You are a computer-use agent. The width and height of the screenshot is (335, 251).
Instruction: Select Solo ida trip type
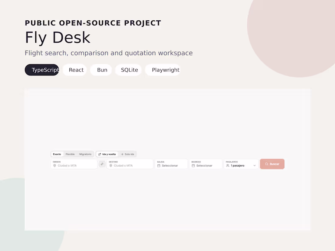[x=127, y=154]
